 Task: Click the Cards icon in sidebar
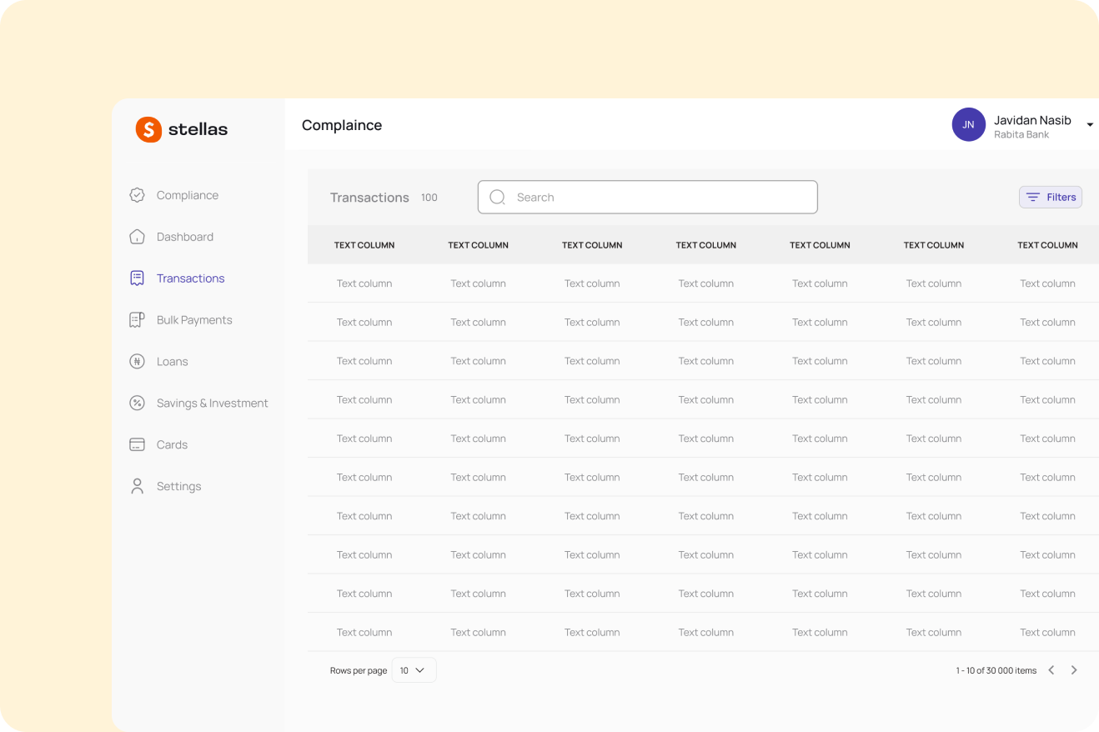(x=137, y=445)
